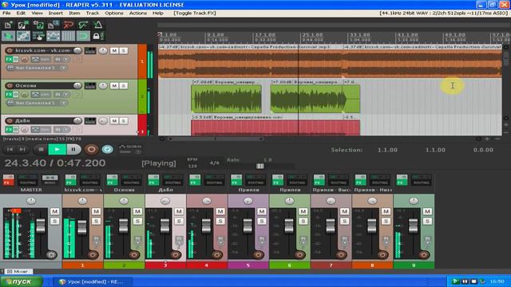Toggle repeat loop button in transport
Viewport: 511px width, 287px height.
[x=107, y=149]
